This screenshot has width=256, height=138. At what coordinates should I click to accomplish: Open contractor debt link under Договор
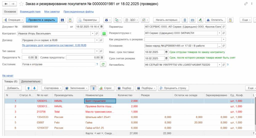54,45
